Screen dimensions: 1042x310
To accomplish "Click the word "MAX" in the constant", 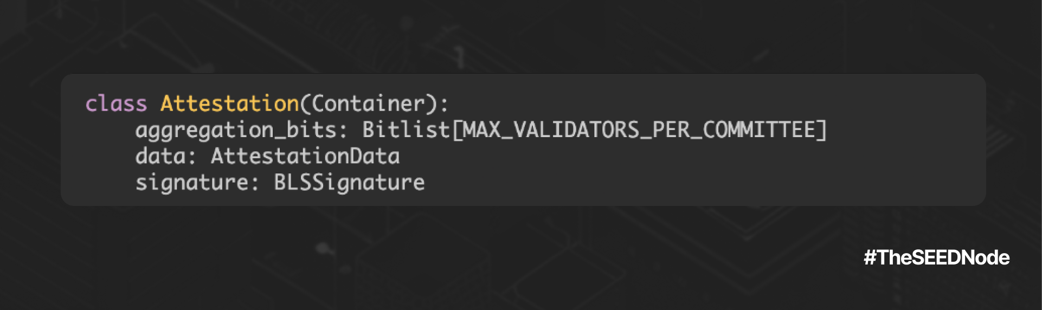I will pyautogui.click(x=481, y=130).
